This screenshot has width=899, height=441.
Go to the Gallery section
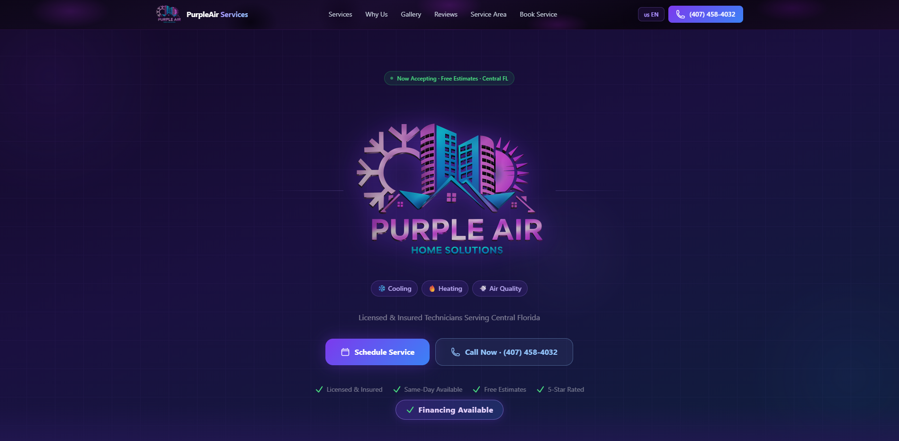tap(411, 14)
